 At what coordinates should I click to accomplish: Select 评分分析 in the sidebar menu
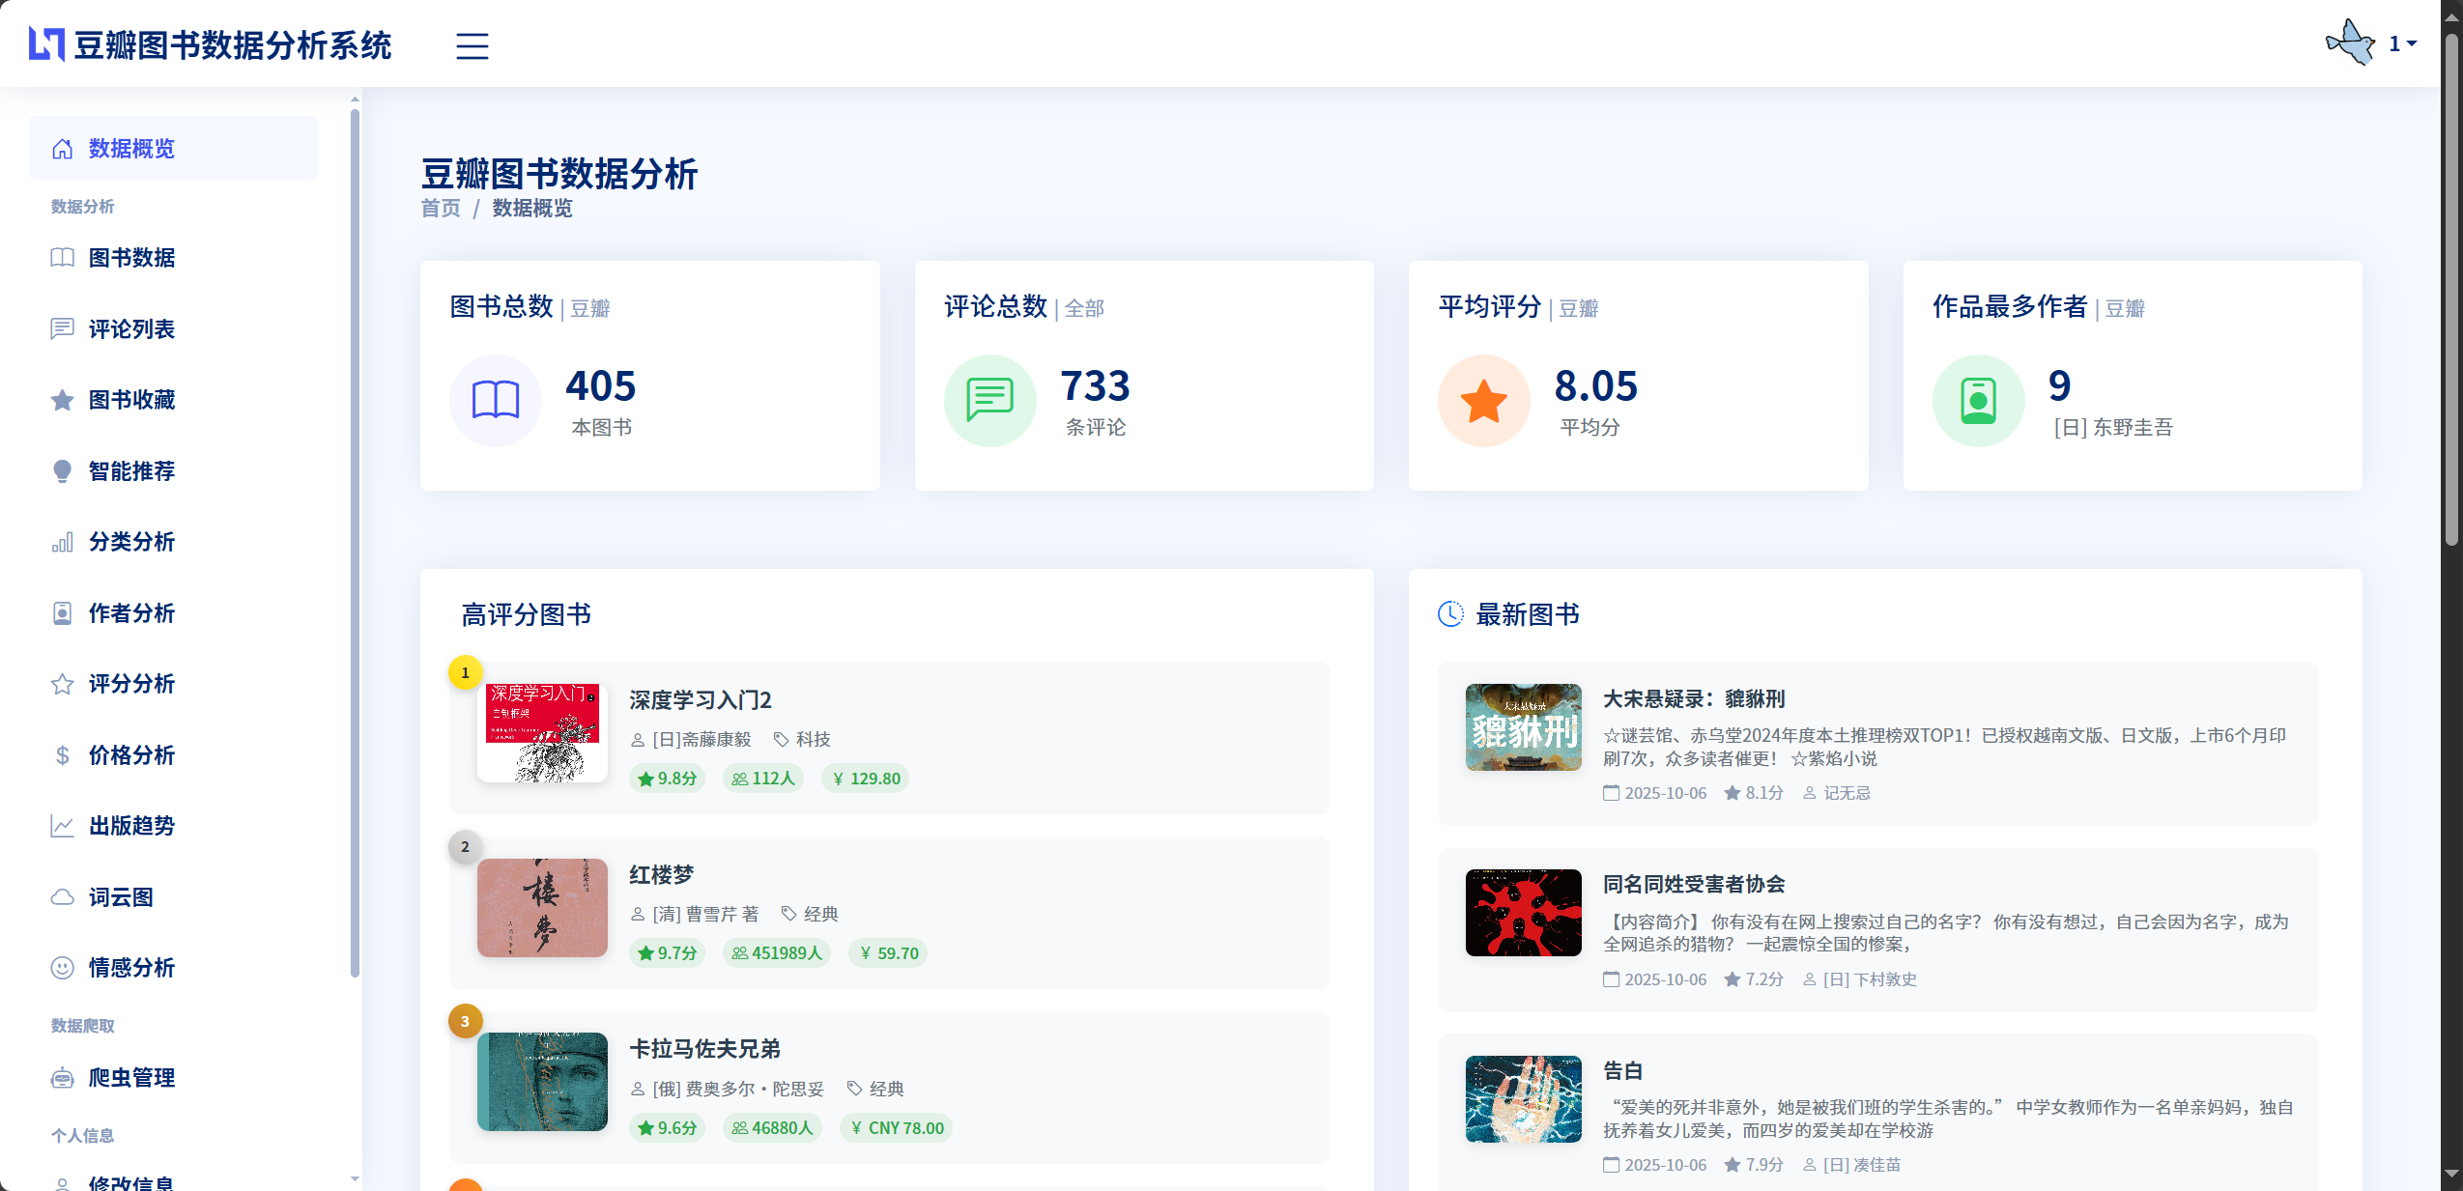click(130, 684)
